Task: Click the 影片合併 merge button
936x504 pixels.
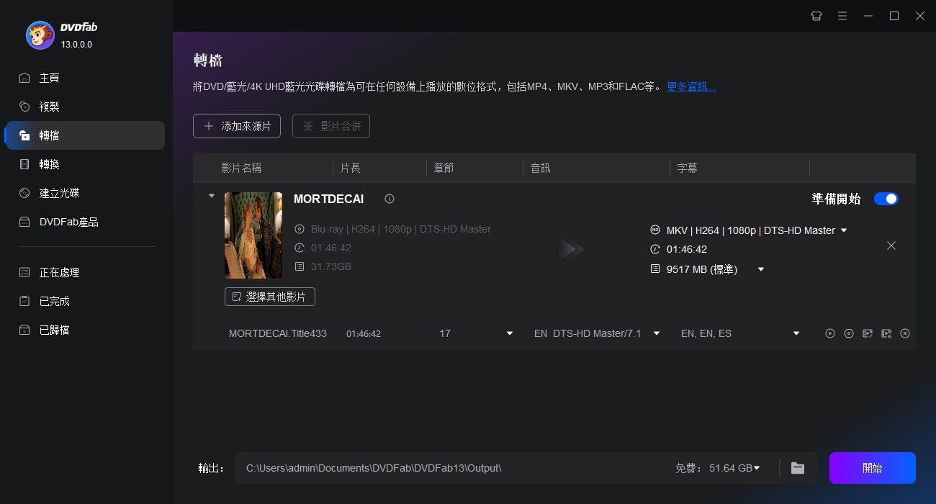Action: tap(331, 126)
